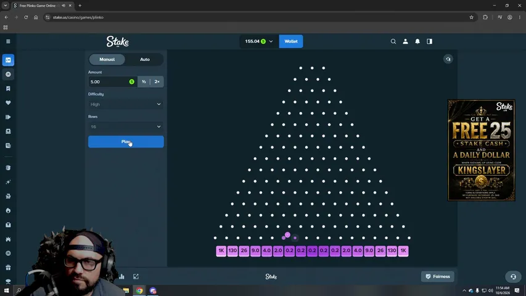Click the Stake logo in header
This screenshot has width=526, height=296.
(x=117, y=41)
